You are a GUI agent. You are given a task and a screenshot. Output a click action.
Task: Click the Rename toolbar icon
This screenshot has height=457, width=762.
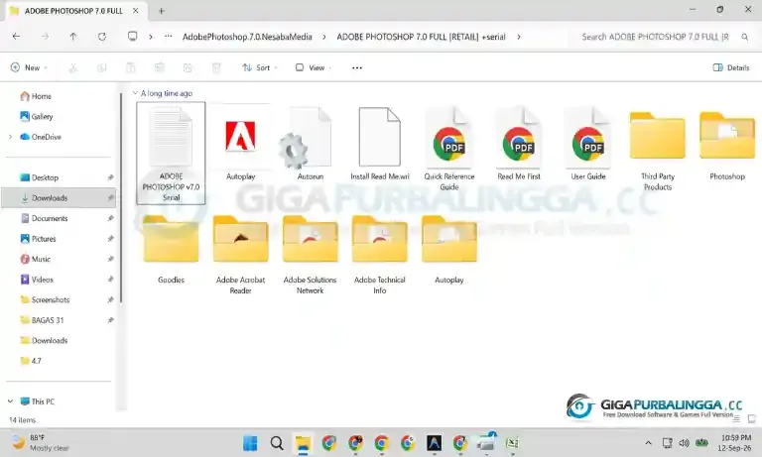[160, 68]
